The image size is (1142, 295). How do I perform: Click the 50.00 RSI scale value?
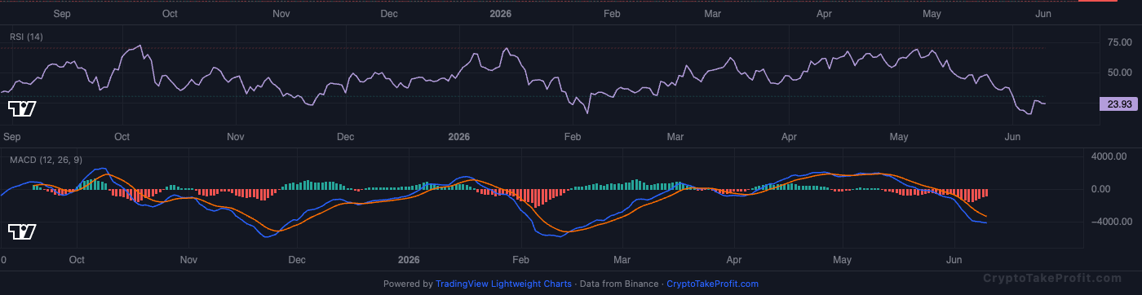[1119, 73]
